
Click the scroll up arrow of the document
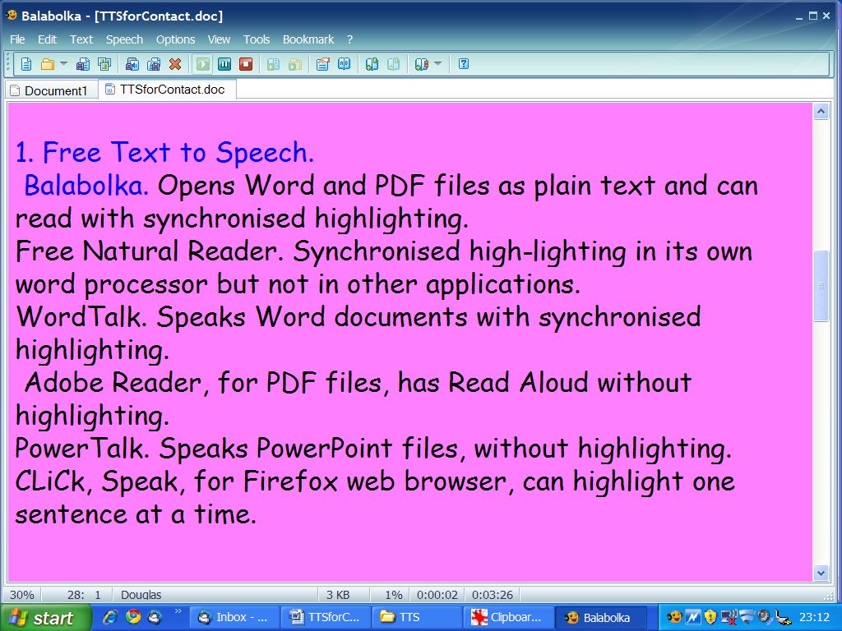[821, 112]
